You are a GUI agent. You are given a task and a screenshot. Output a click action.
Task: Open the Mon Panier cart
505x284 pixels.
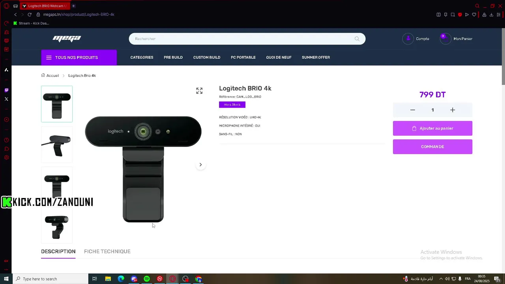(x=456, y=39)
